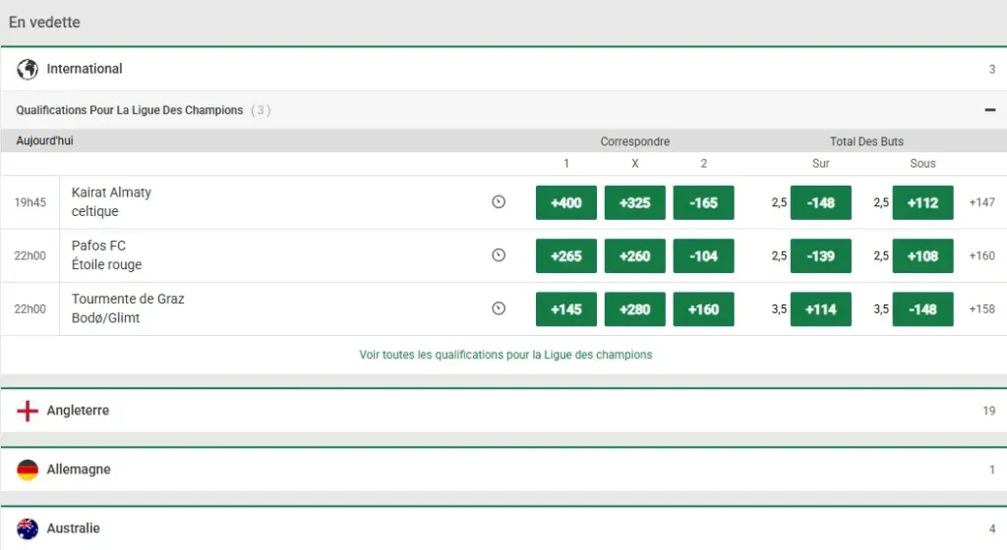Pick over 2,5 goals at -148 Kairat match

point(821,202)
